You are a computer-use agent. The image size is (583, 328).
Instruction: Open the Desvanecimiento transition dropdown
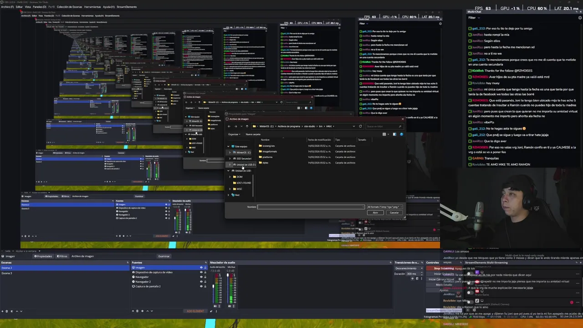pyautogui.click(x=409, y=268)
